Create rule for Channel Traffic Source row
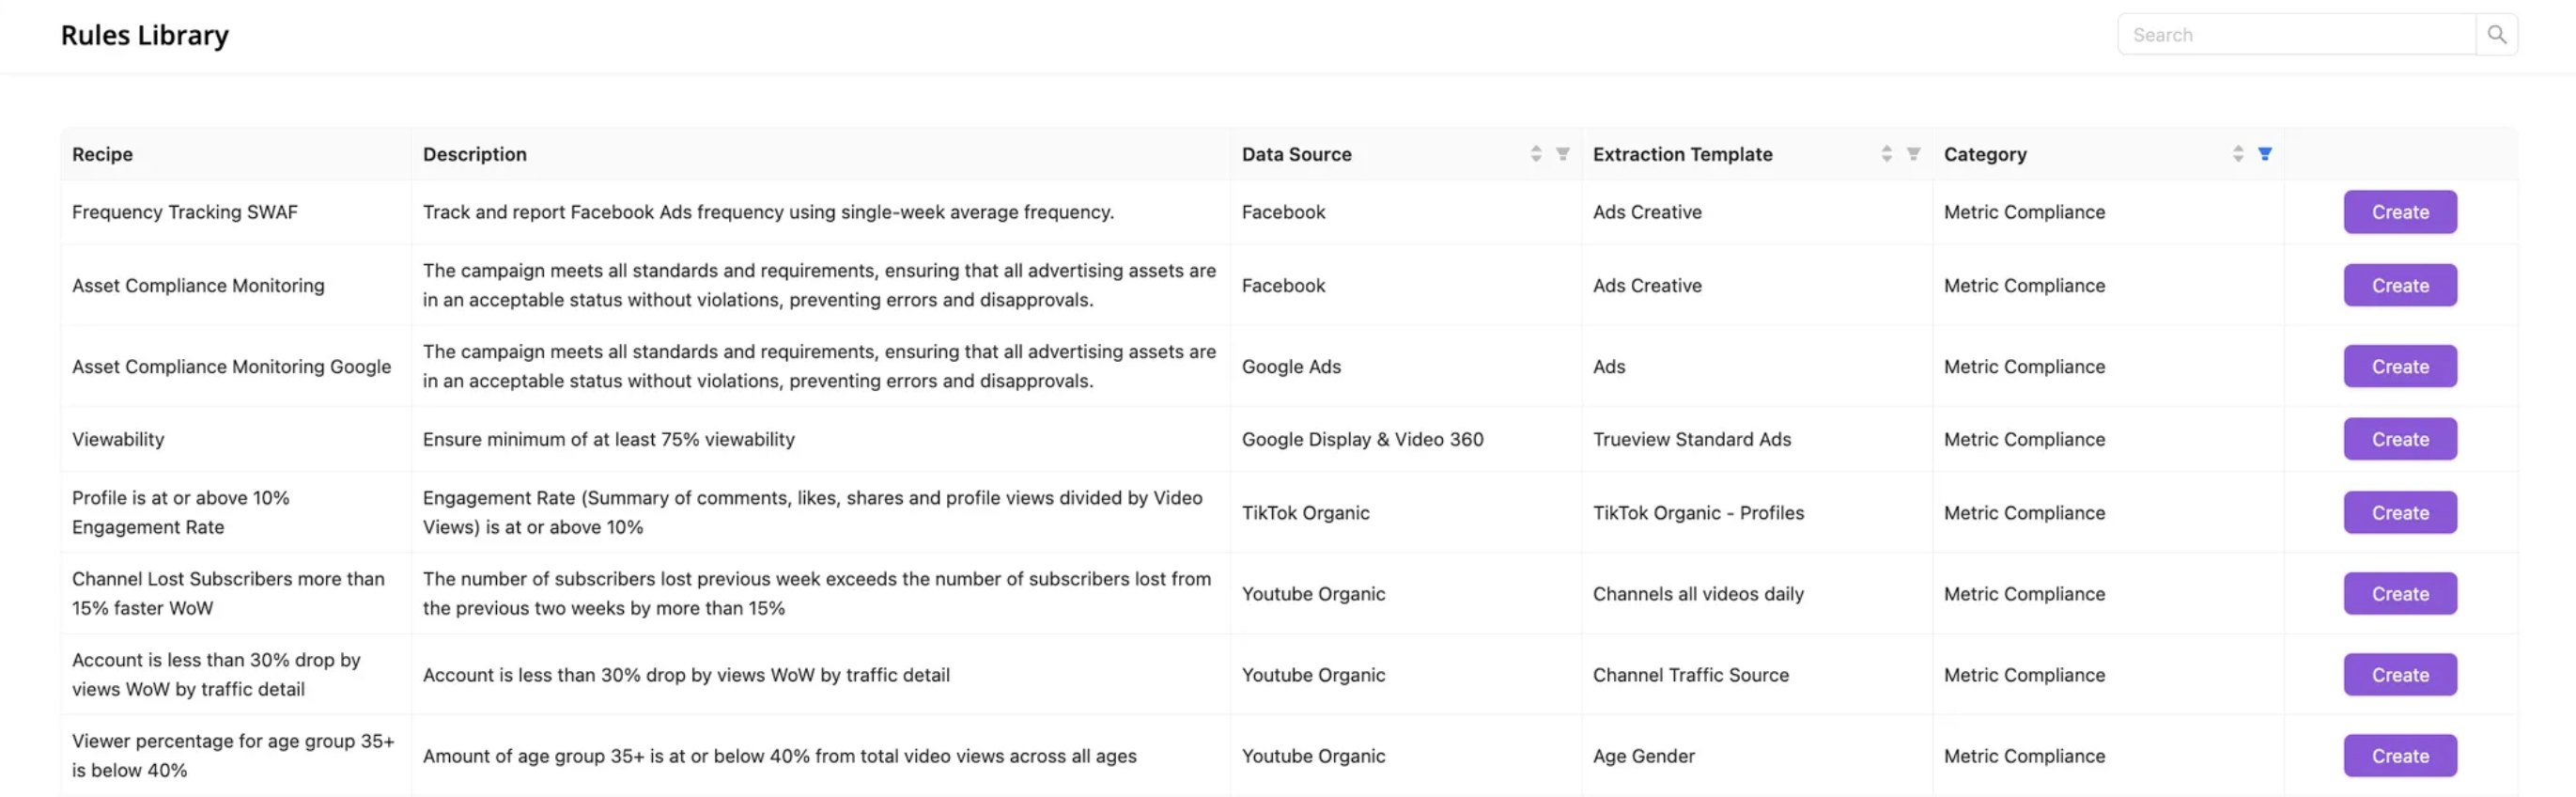 click(2399, 675)
